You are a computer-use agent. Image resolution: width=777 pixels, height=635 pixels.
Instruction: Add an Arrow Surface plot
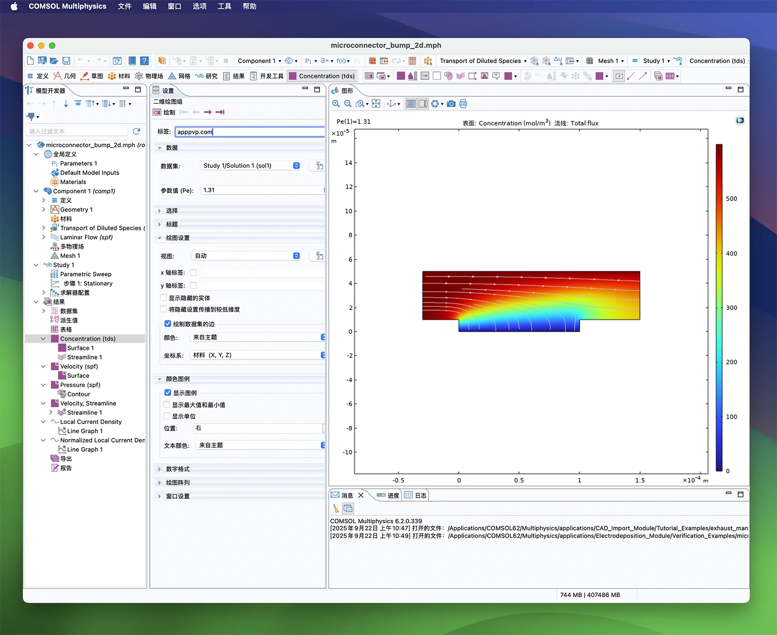(425, 76)
